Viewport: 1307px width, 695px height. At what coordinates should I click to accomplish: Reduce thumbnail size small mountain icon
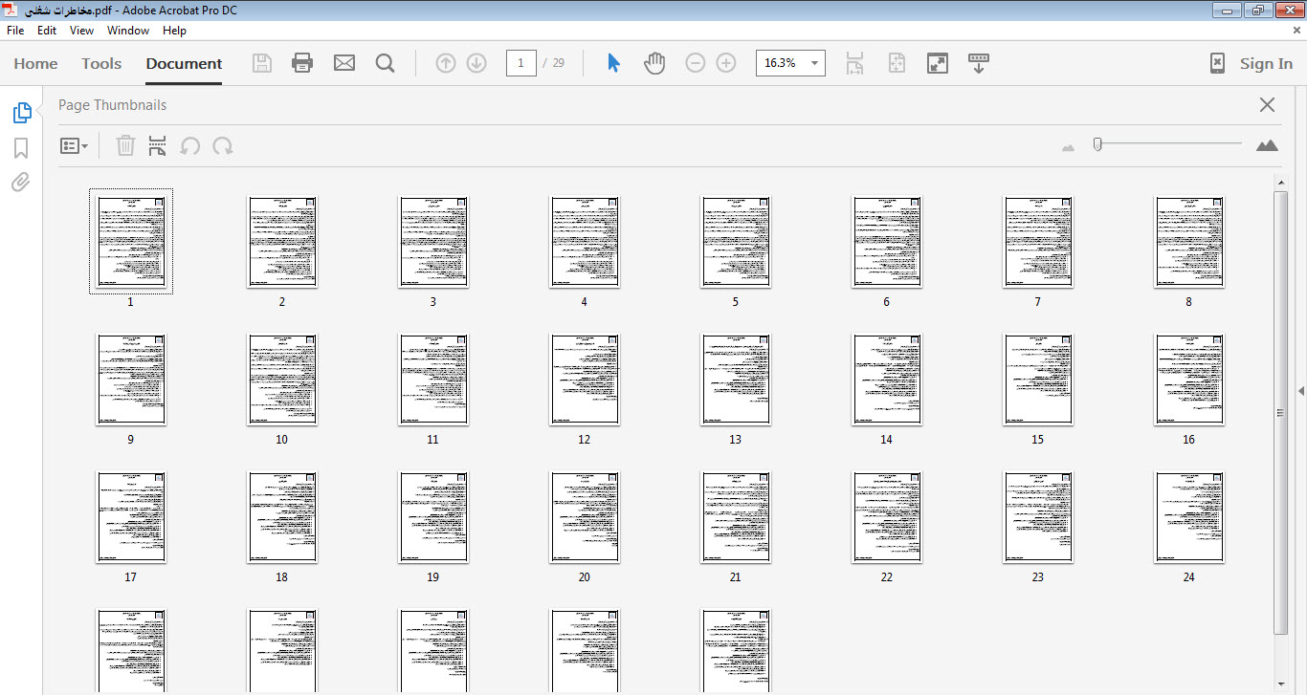click(x=1069, y=147)
